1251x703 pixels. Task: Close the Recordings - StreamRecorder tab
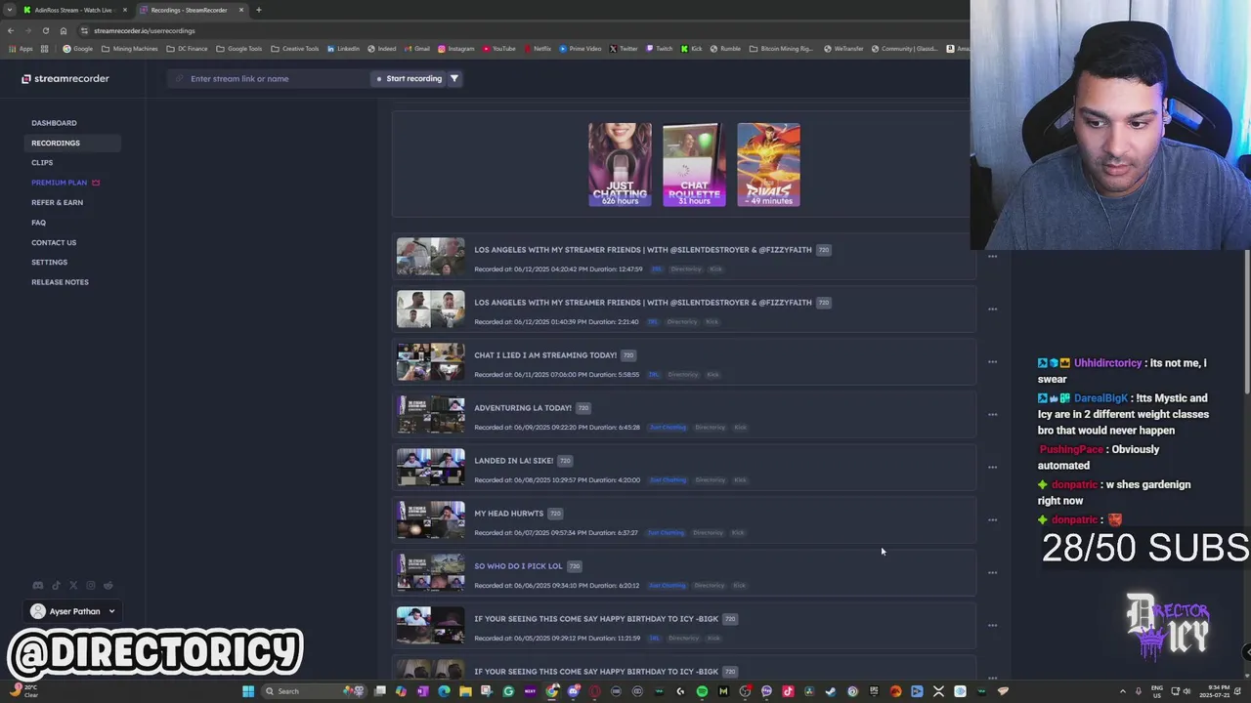[x=241, y=10]
